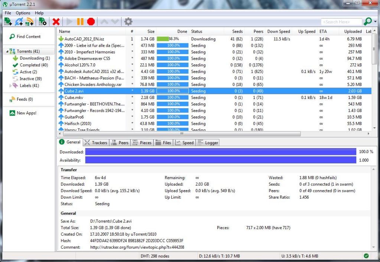Open the Create New Torrent tool
Screen dimensions: 380x262
(43, 21)
